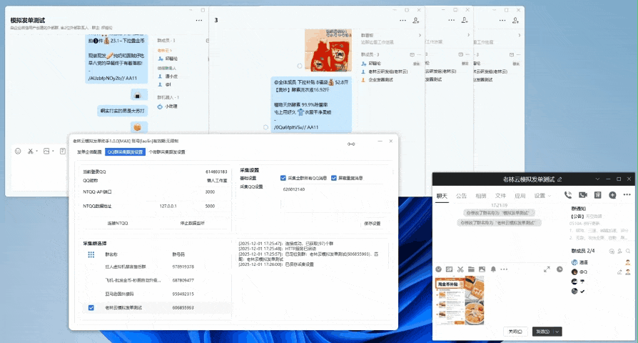The image size is (638, 343).
Task: Click the 停止数据监听 button
Action: tap(193, 223)
